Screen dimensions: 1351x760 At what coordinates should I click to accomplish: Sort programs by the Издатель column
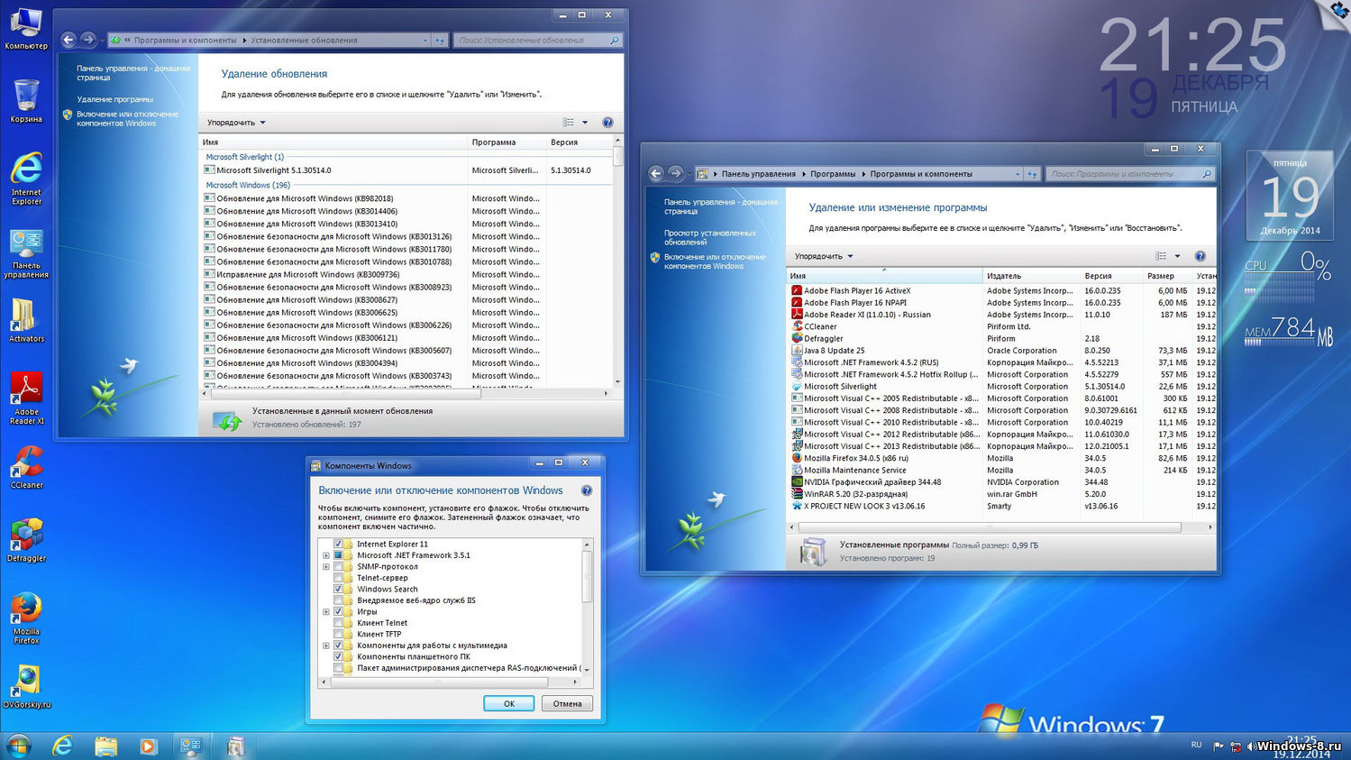1031,276
